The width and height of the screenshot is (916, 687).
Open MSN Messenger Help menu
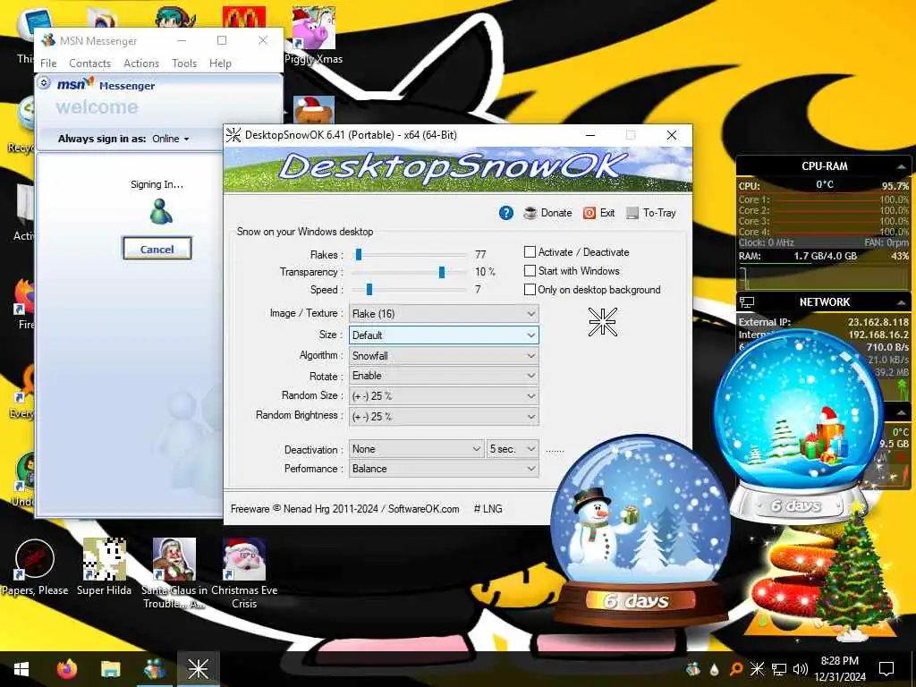tap(220, 64)
